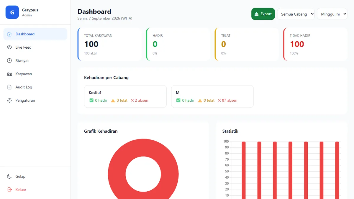This screenshot has height=199, width=354.
Task: Click KosKu1 green check hadir icon
Action: coord(91,101)
